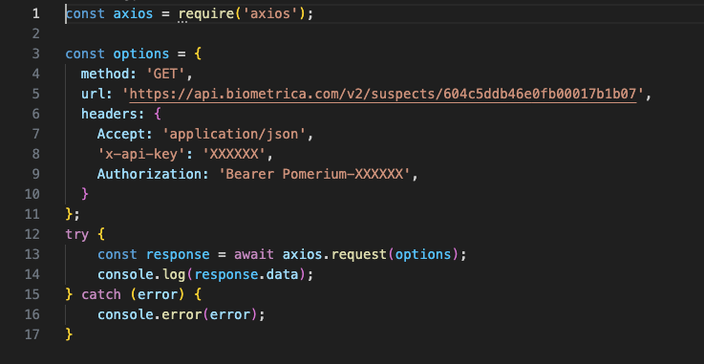Click the 'method' property key
This screenshot has height=364, width=704.
105,75
